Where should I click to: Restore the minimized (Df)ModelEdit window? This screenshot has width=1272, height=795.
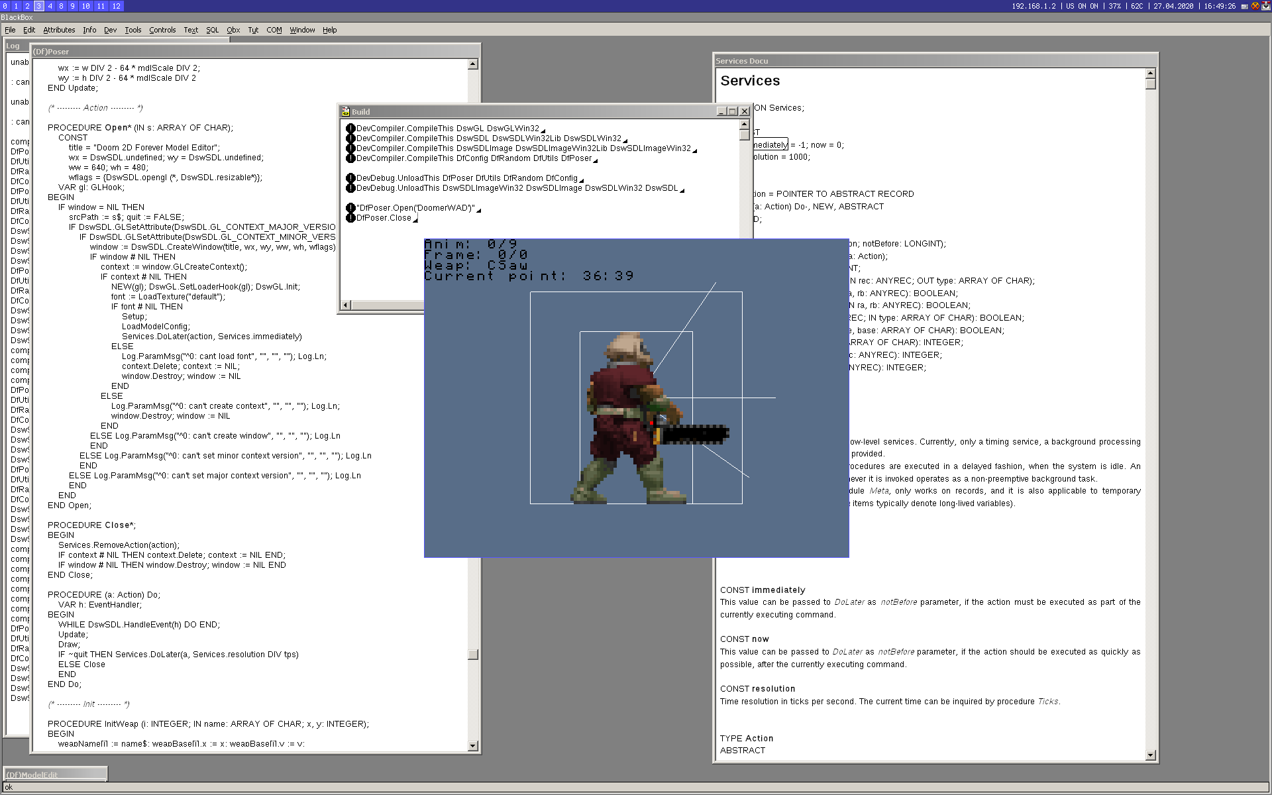[56, 774]
